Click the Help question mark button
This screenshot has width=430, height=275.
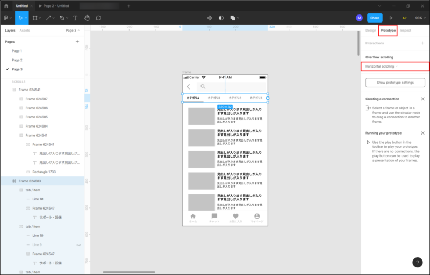pos(418,262)
